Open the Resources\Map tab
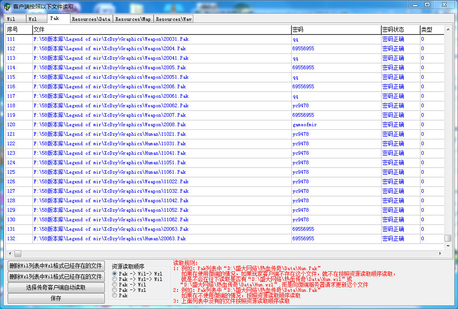Screen dimensions: 458x309 (x=133, y=19)
